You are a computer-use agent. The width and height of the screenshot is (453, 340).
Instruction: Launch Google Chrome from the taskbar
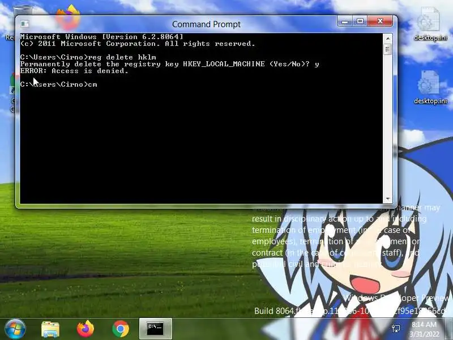121,329
